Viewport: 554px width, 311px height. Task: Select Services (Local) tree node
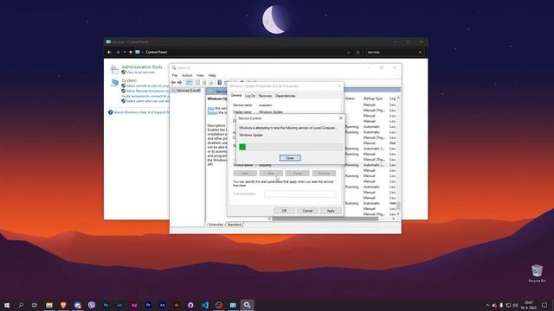188,90
